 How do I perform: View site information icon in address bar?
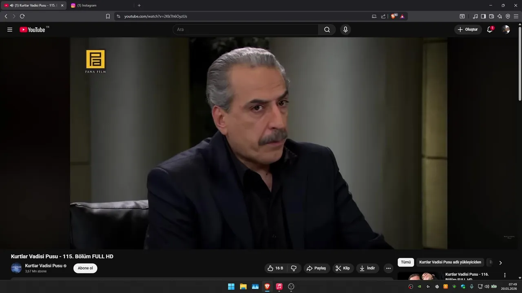coord(118,16)
